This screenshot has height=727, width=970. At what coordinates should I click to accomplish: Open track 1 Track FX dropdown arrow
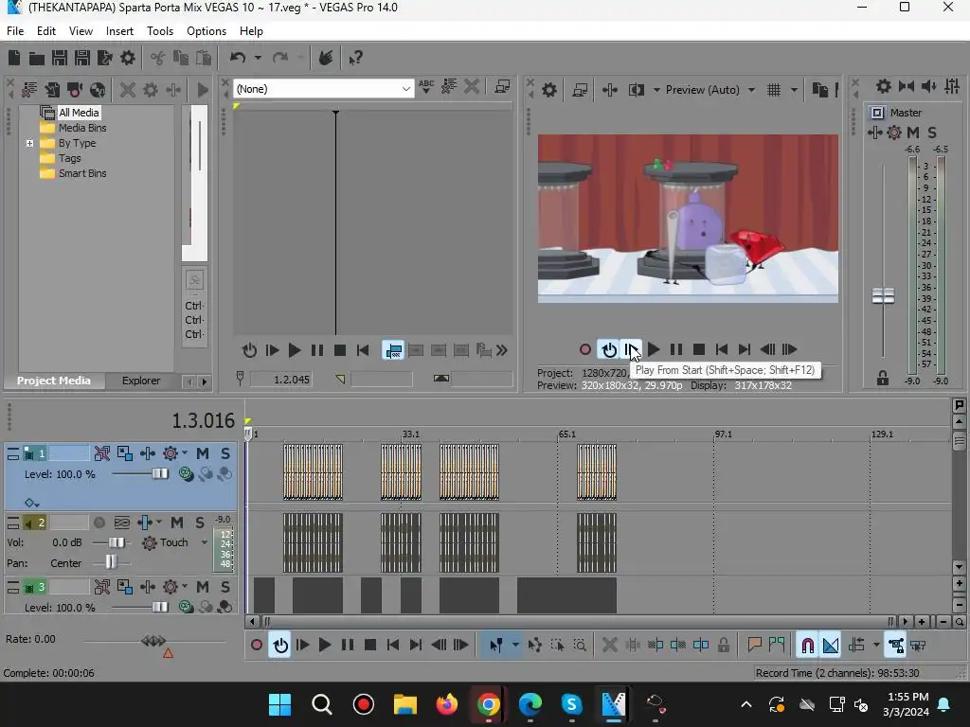point(185,453)
